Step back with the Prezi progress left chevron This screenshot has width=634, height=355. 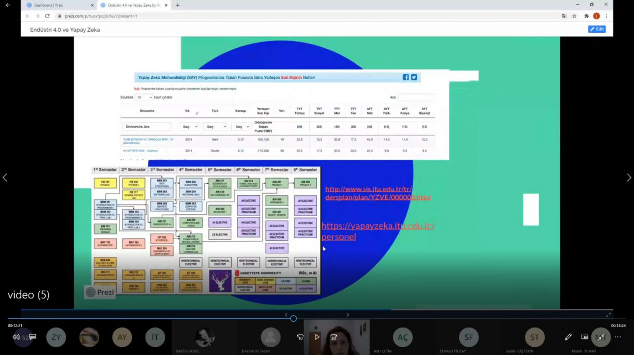click(286, 315)
